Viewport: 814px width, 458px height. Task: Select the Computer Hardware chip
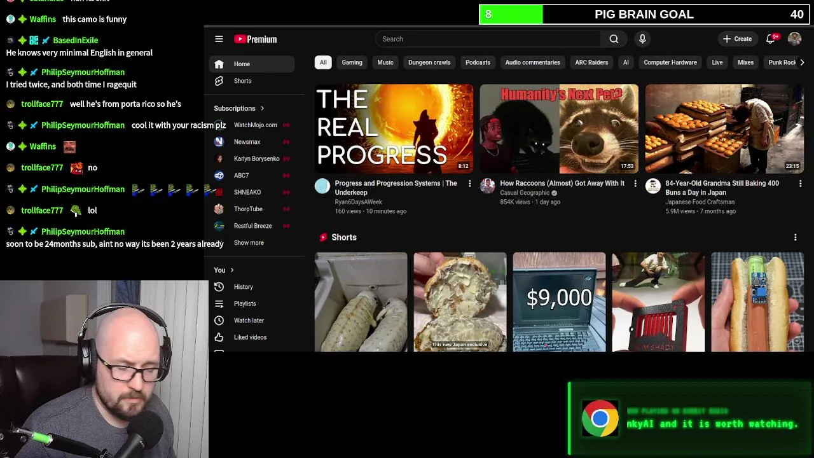pyautogui.click(x=670, y=62)
